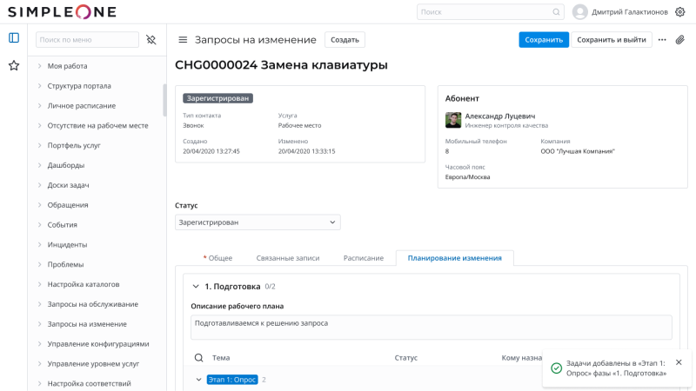Click the ООО "Лучшая Компания" value
This screenshot has width=696, height=391.
click(x=578, y=151)
